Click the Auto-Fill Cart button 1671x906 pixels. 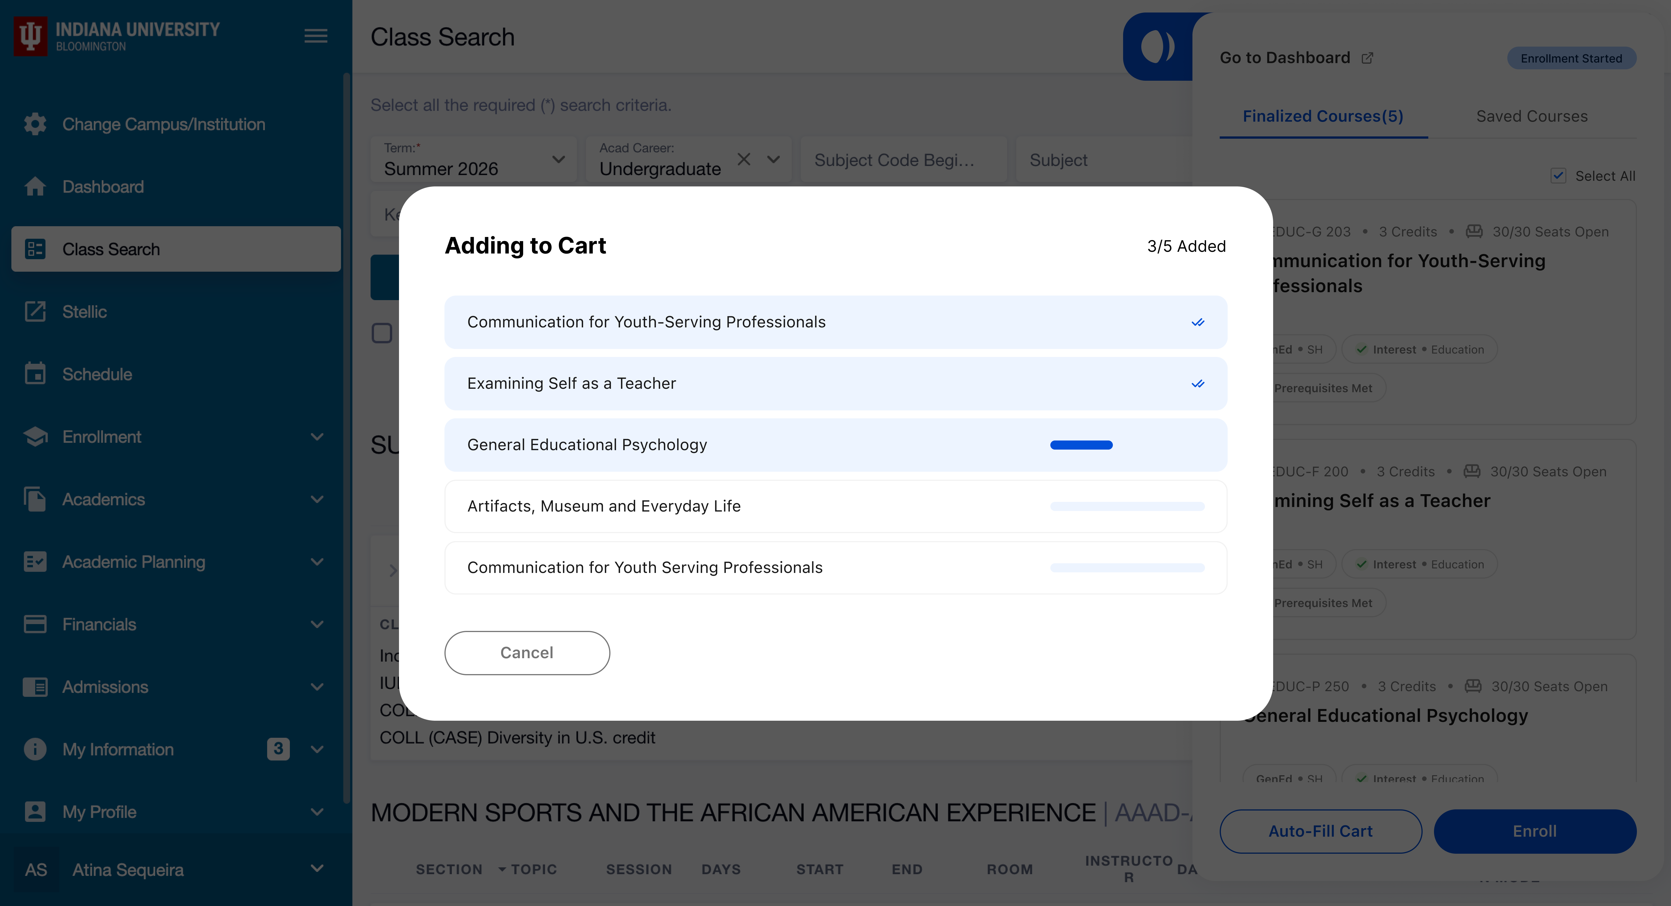point(1320,831)
